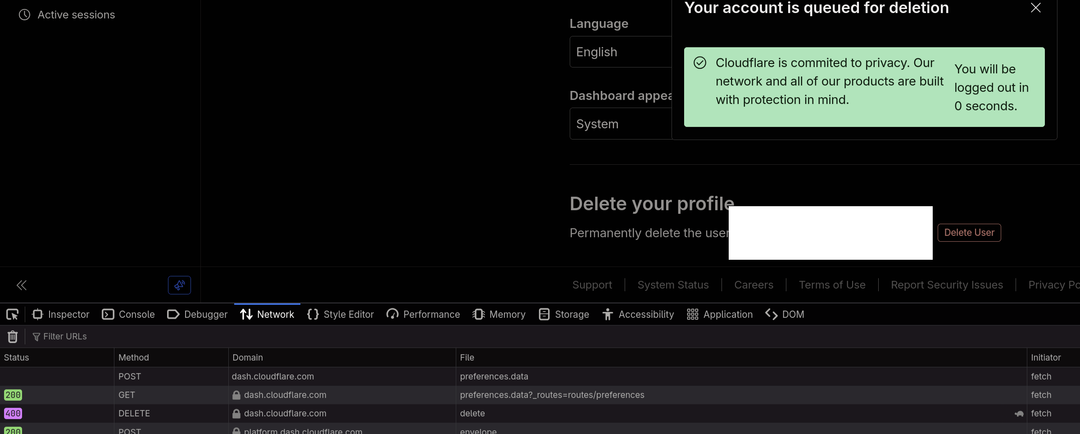Open the Dashboard appearance System dropdown

(621, 124)
